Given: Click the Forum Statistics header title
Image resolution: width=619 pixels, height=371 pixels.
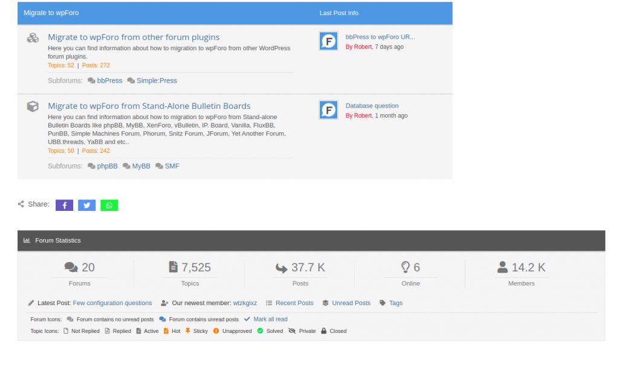Looking at the screenshot, I should click(x=58, y=240).
